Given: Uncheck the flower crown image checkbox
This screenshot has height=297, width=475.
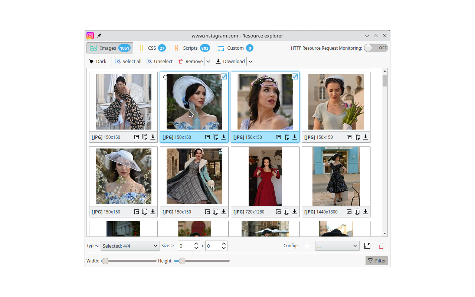Looking at the screenshot, I should [295, 76].
